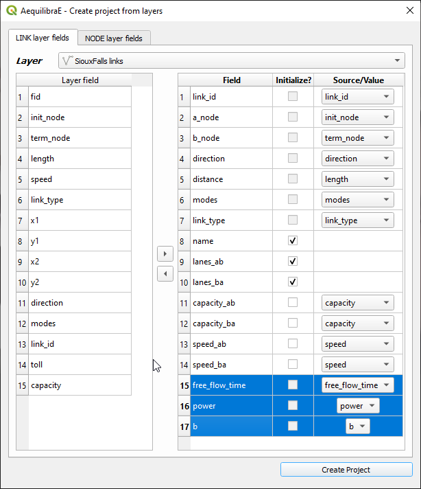This screenshot has width=421, height=489.
Task: Select the capacity item in Layer field list
Action: 80,385
